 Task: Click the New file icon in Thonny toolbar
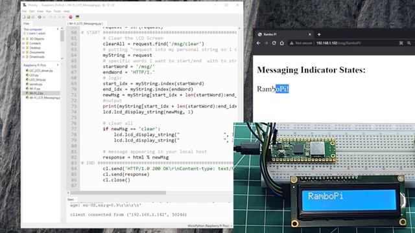(x=24, y=17)
